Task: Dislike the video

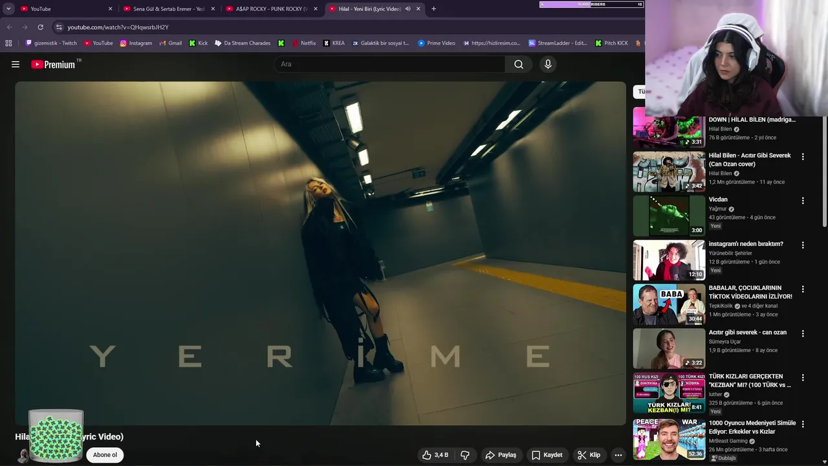Action: pyautogui.click(x=465, y=455)
